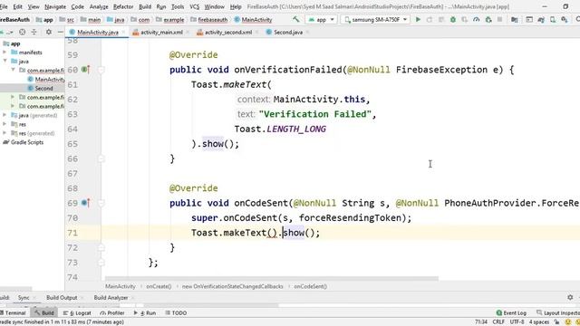This screenshot has height=326, width=580.
Task: Expand the manifests folder
Action: click(5, 53)
